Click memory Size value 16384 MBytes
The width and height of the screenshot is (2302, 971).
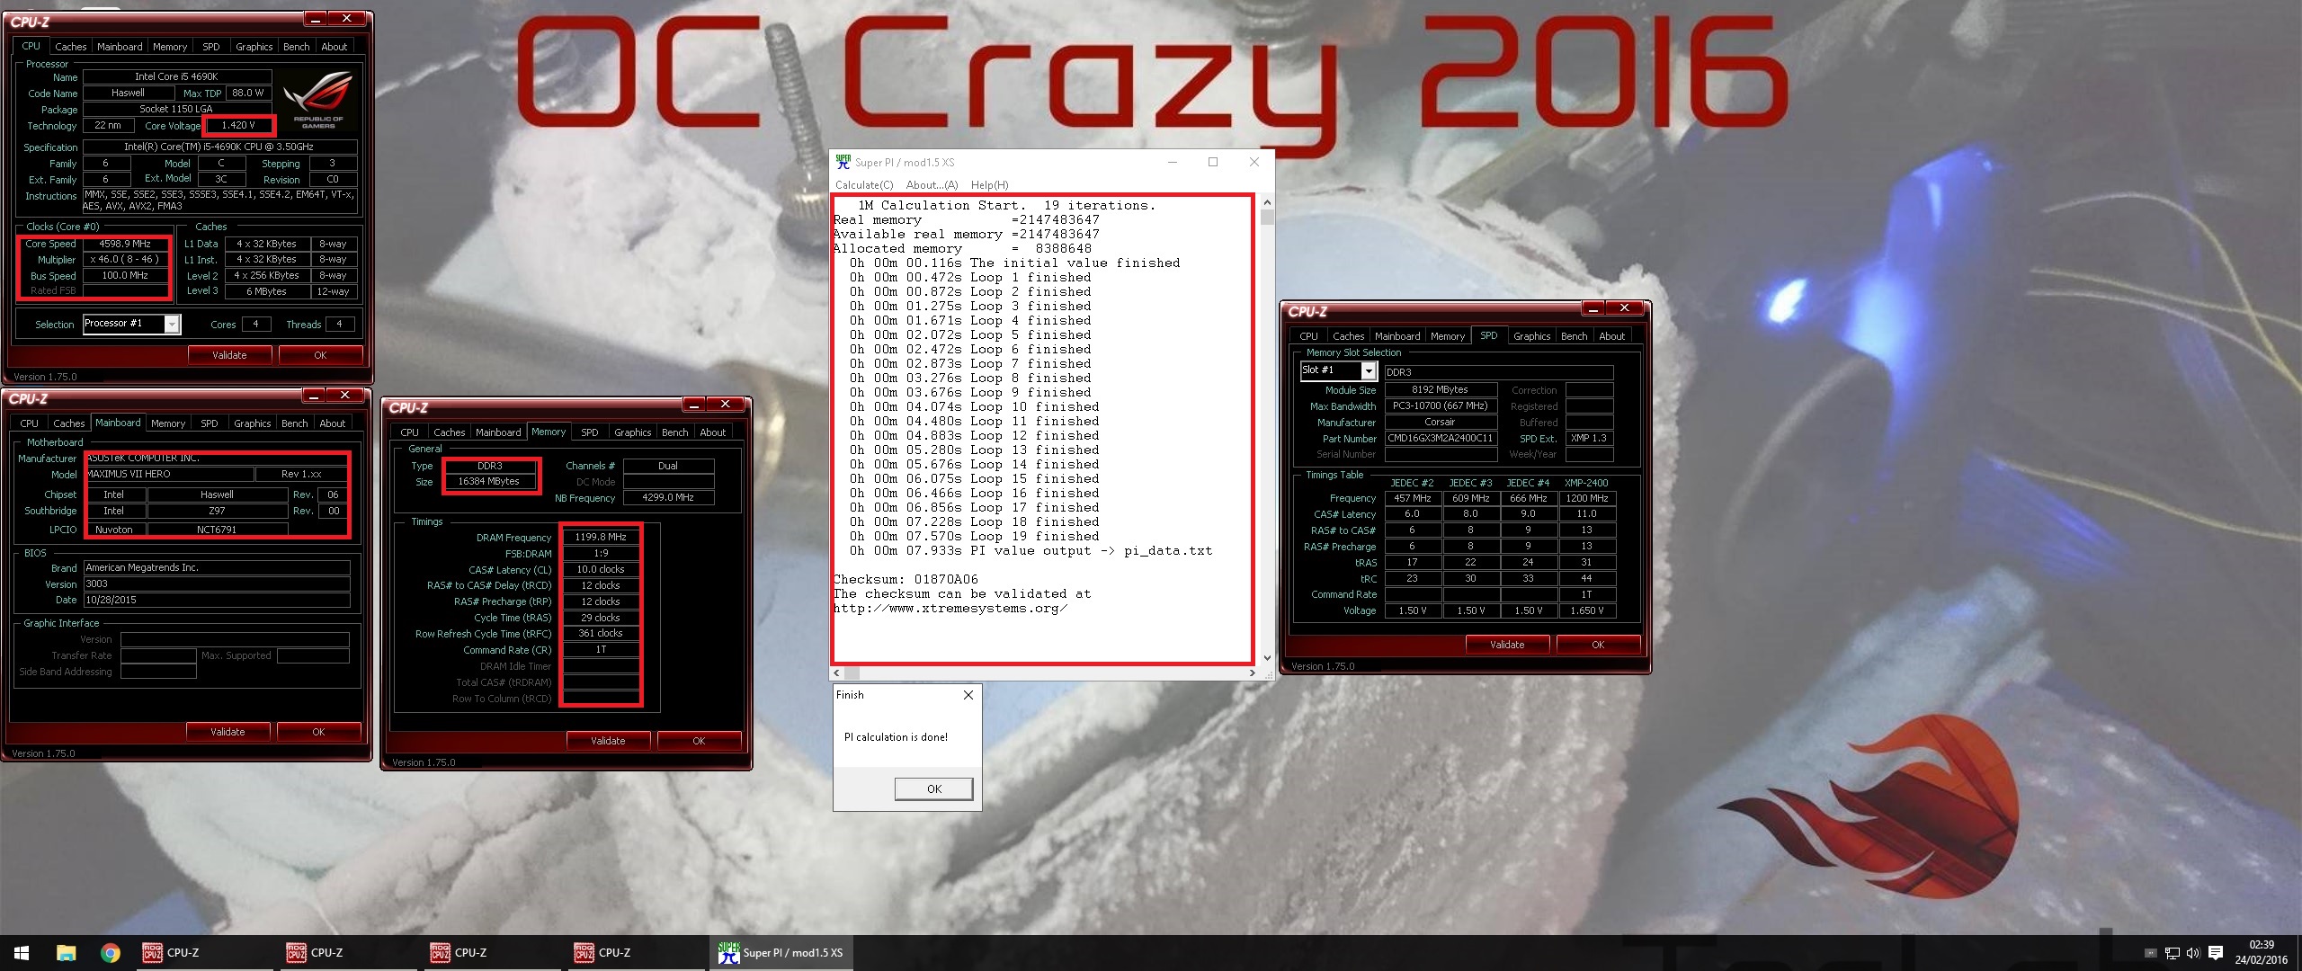(x=488, y=482)
